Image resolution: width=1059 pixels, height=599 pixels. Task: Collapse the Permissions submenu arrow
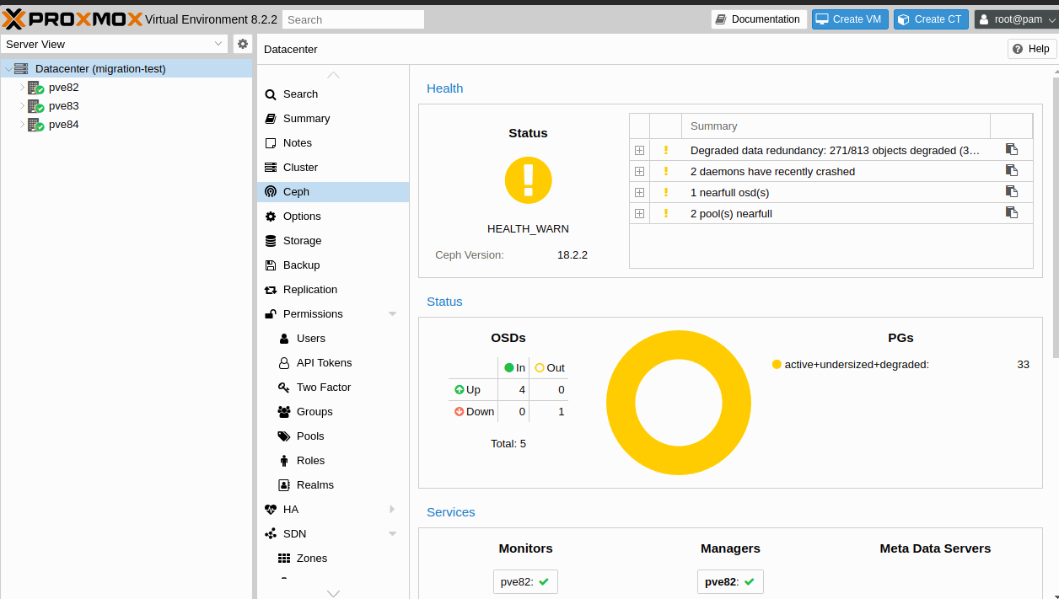(392, 314)
